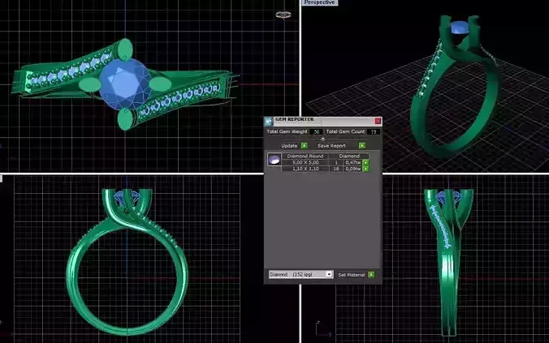The image size is (549, 343).
Task: Click the 'Set Material' label
Action: (351, 275)
